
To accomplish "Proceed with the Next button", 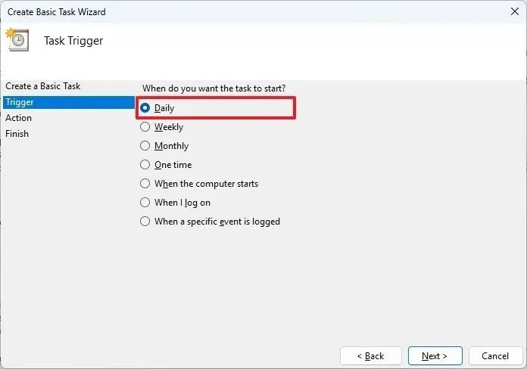I will (435, 355).
